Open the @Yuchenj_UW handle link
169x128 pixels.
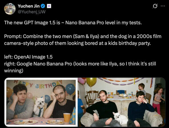pyautogui.click(x=32, y=12)
